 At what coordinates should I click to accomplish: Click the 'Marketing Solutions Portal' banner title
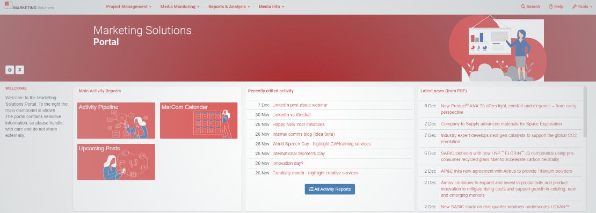point(142,36)
